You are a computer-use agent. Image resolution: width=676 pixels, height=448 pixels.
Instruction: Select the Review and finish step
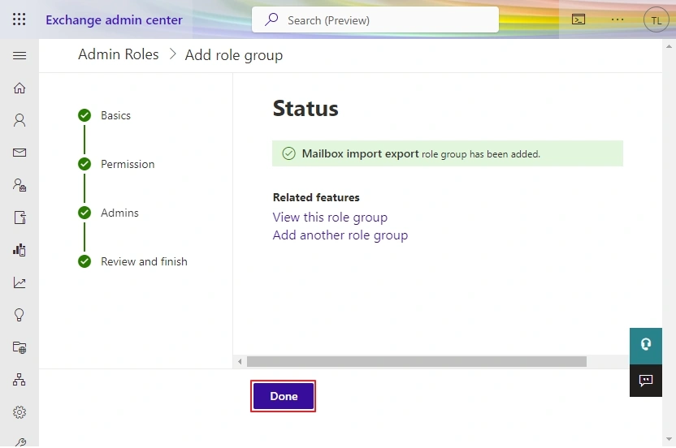tap(132, 261)
